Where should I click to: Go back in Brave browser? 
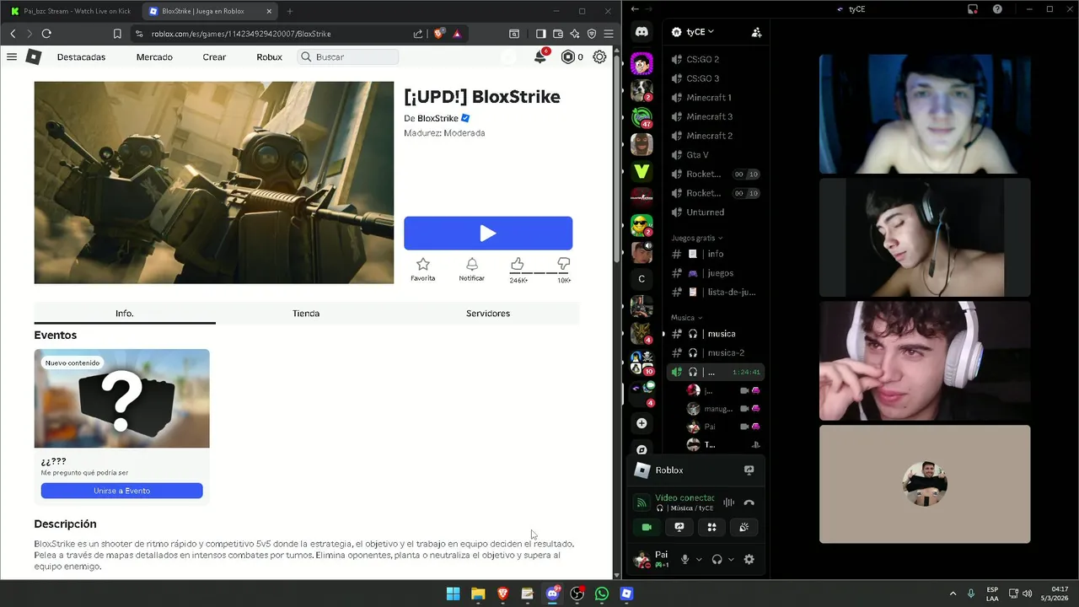13,34
